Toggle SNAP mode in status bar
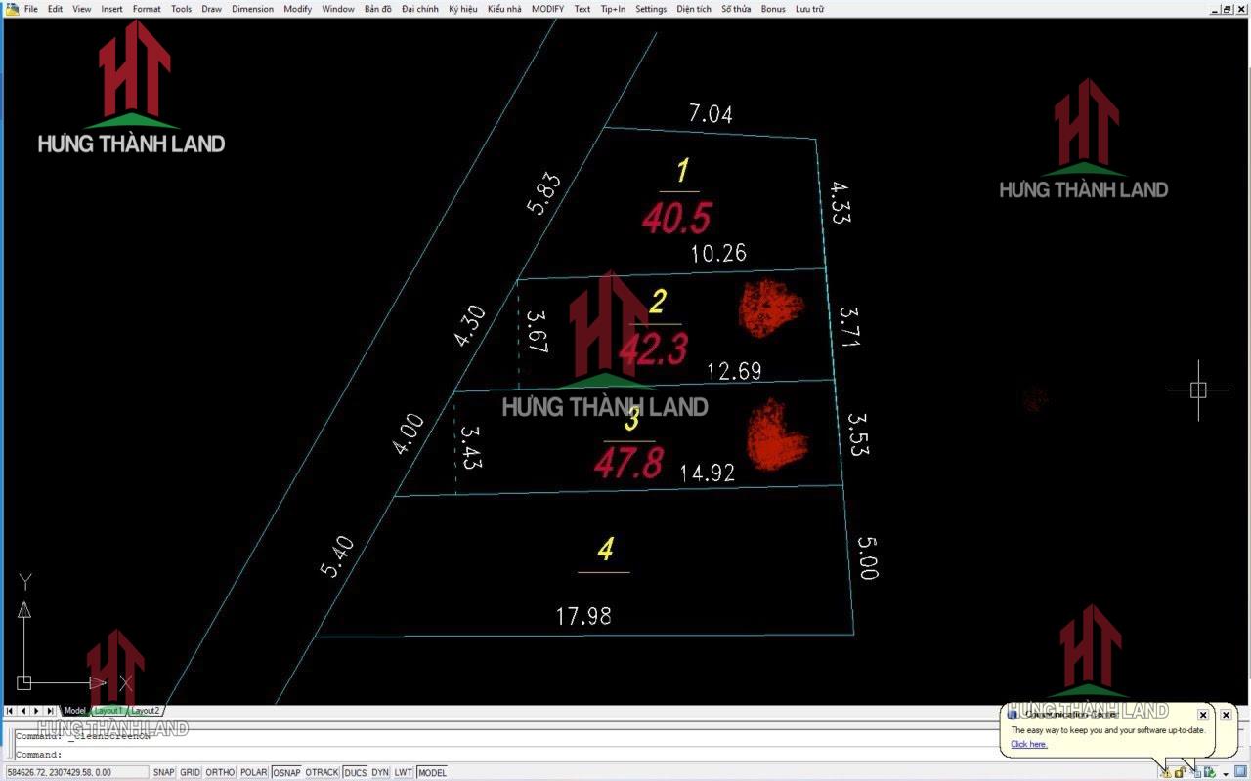Image resolution: width=1251 pixels, height=781 pixels. (x=163, y=772)
